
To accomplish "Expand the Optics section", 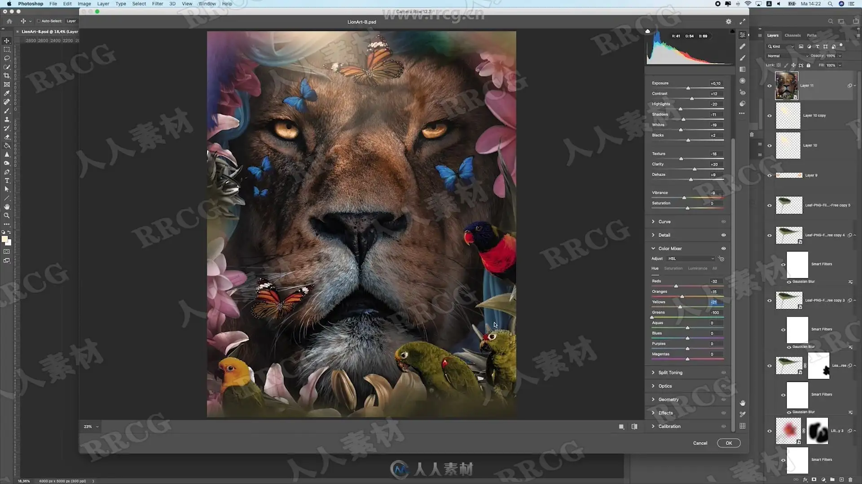I will [653, 386].
